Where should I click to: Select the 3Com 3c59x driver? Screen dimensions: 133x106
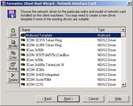(71, 60)
